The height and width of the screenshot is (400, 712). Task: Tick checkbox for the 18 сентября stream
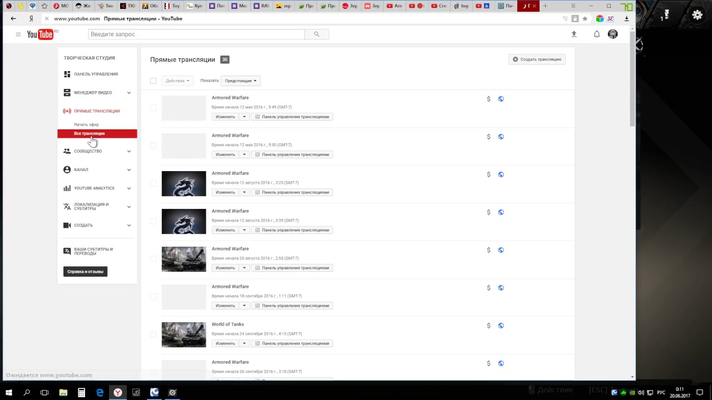153,297
